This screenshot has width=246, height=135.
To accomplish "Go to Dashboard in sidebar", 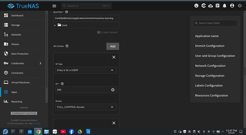I will tap(23, 16).
